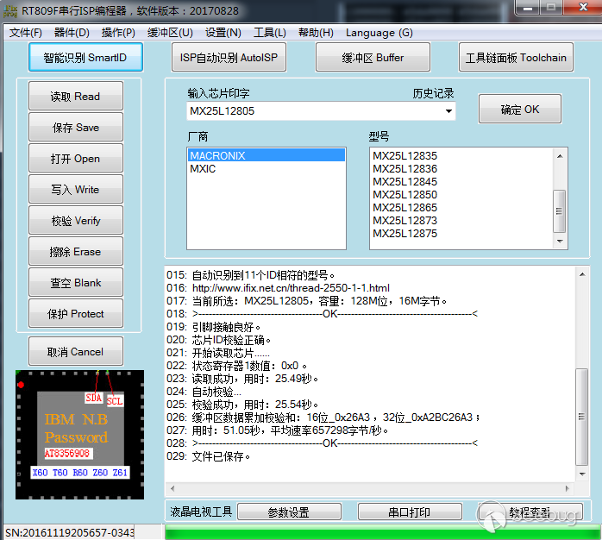Open the 工具链面板 Toolchain panel

tap(516, 58)
